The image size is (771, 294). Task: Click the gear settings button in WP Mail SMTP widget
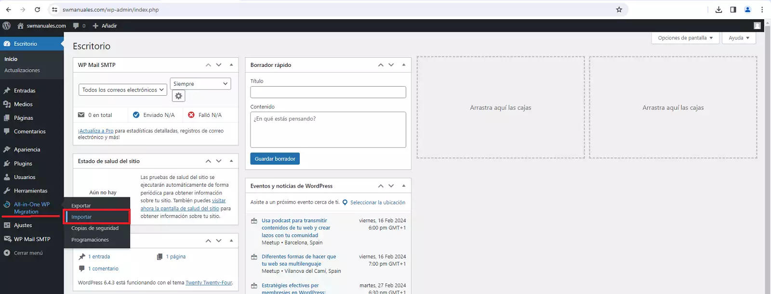pos(178,96)
